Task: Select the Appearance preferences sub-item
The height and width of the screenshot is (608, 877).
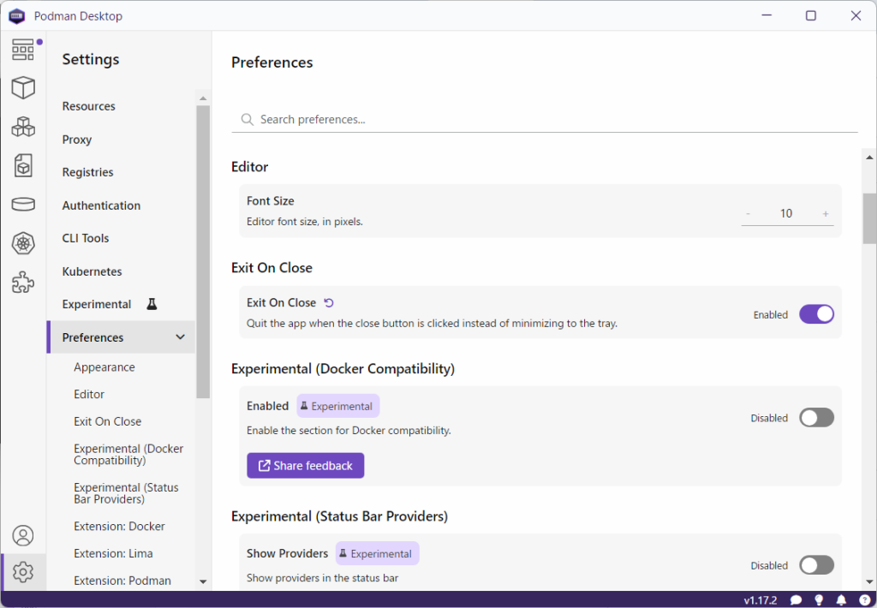Action: [x=104, y=367]
